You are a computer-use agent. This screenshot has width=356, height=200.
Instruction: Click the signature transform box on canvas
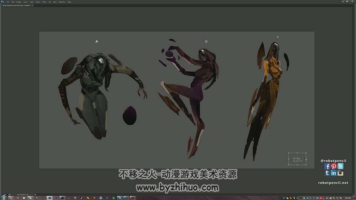tap(297, 159)
